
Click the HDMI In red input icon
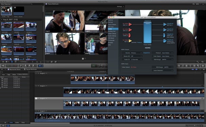[130, 35]
